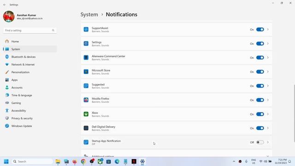Open Firefox from the taskbar
Image resolution: width=295 pixels, height=166 pixels.
(75, 161)
